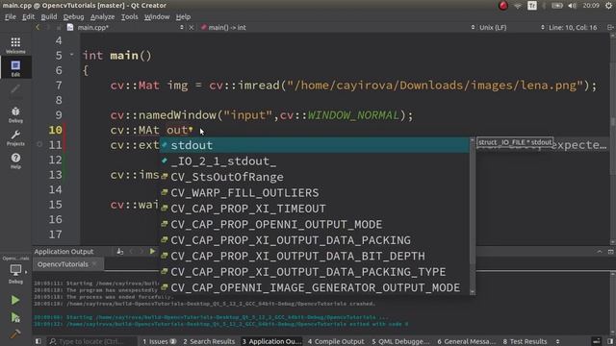Open the main.cpp file selector dropdown
The image size is (616, 346).
pyautogui.click(x=182, y=28)
